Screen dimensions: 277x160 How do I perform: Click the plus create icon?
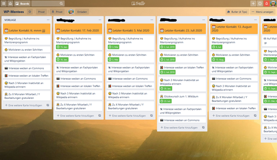[x=253, y=3]
